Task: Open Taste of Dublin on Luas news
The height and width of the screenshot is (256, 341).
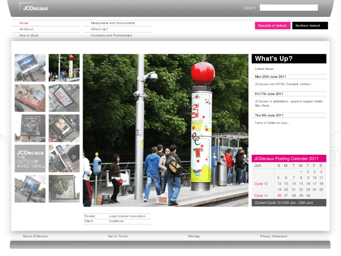Action: pyautogui.click(x=272, y=123)
